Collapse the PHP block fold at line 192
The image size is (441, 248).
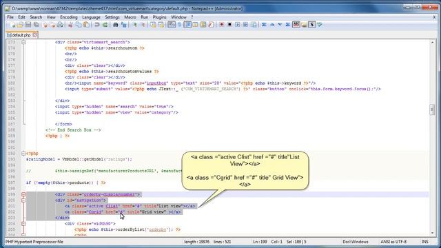pyautogui.click(x=23, y=154)
